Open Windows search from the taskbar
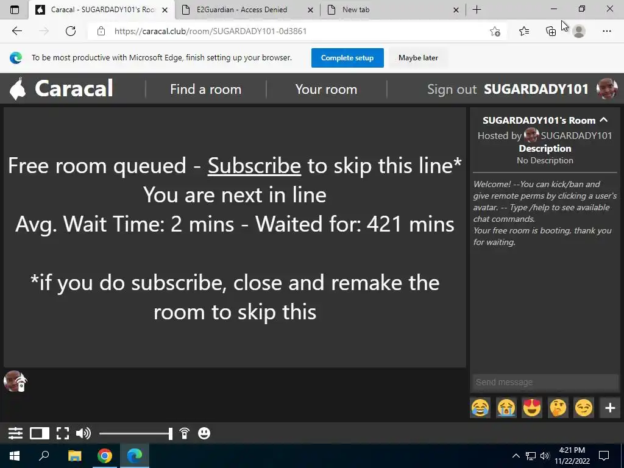 point(44,456)
